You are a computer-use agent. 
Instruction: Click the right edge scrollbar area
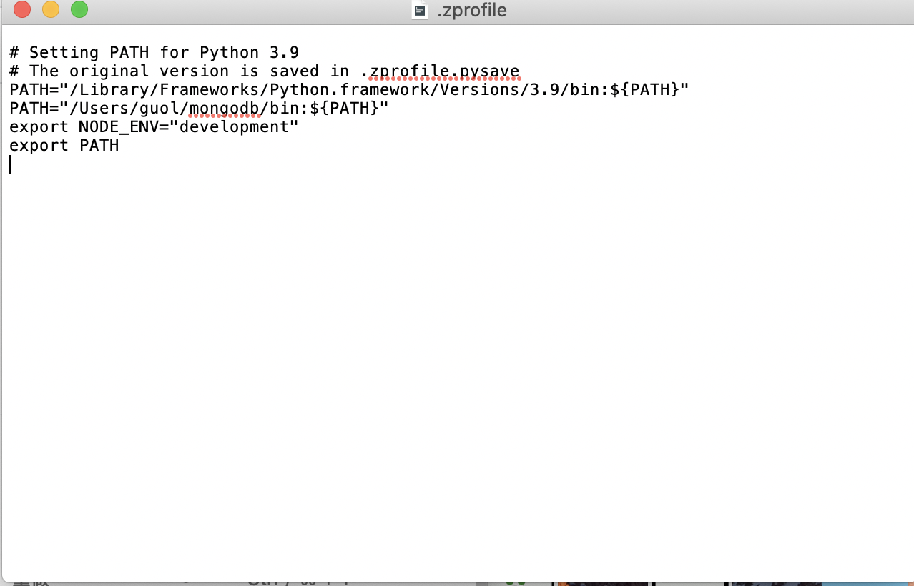(x=910, y=286)
